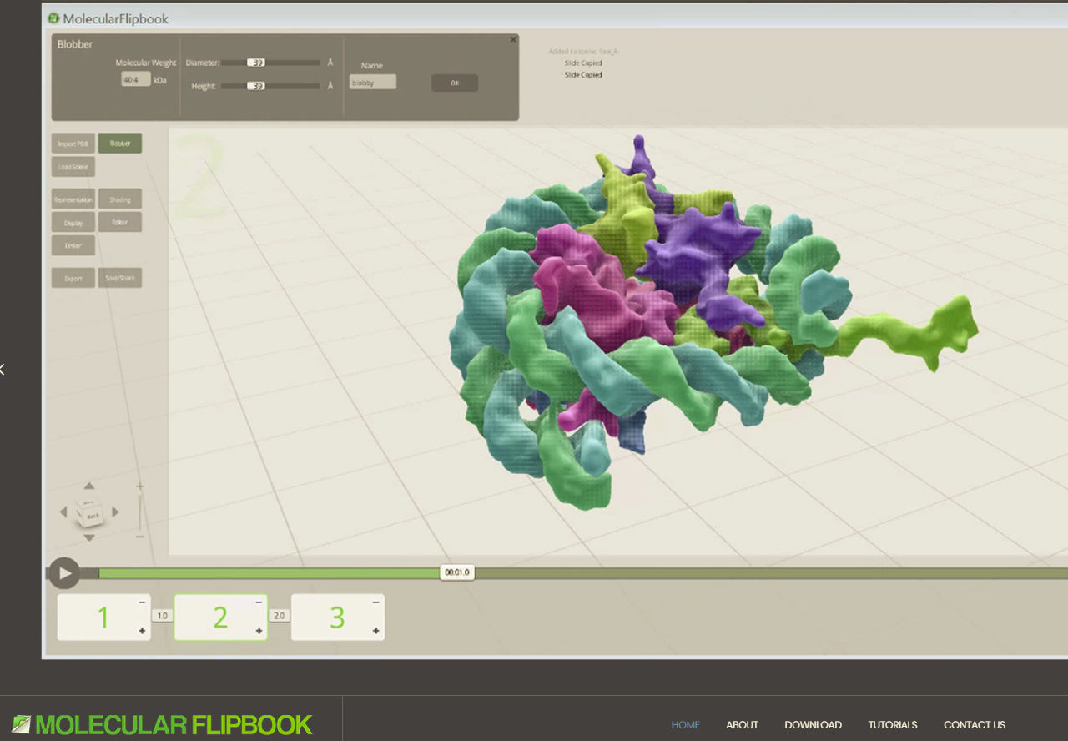Screen dimensions: 1068x741
Task: Click the timeline 00:01.0 time marker
Action: 457,572
